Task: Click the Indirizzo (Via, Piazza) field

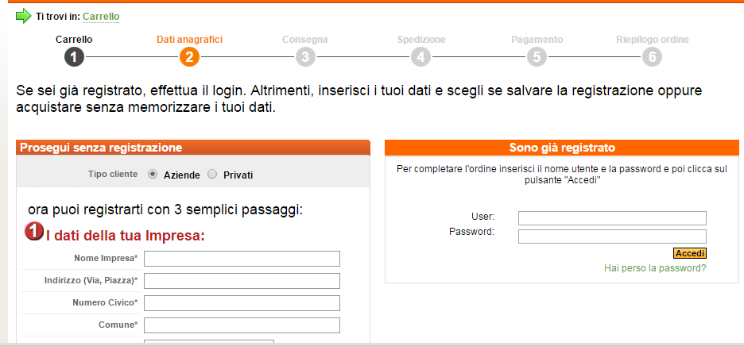Action: click(x=242, y=281)
